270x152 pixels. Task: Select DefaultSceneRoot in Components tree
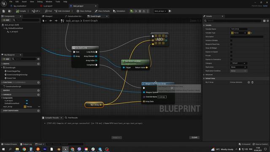(16, 28)
